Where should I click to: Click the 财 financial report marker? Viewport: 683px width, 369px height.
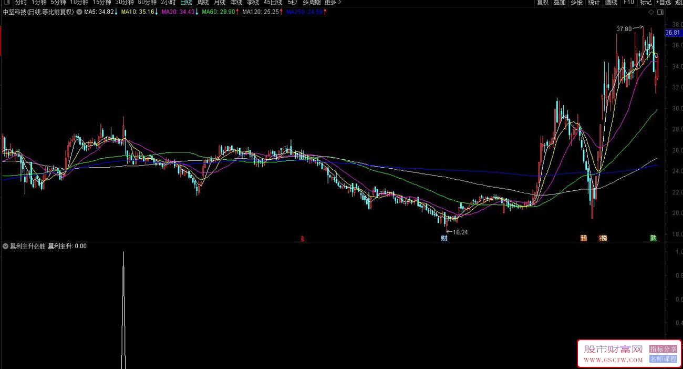pyautogui.click(x=444, y=238)
